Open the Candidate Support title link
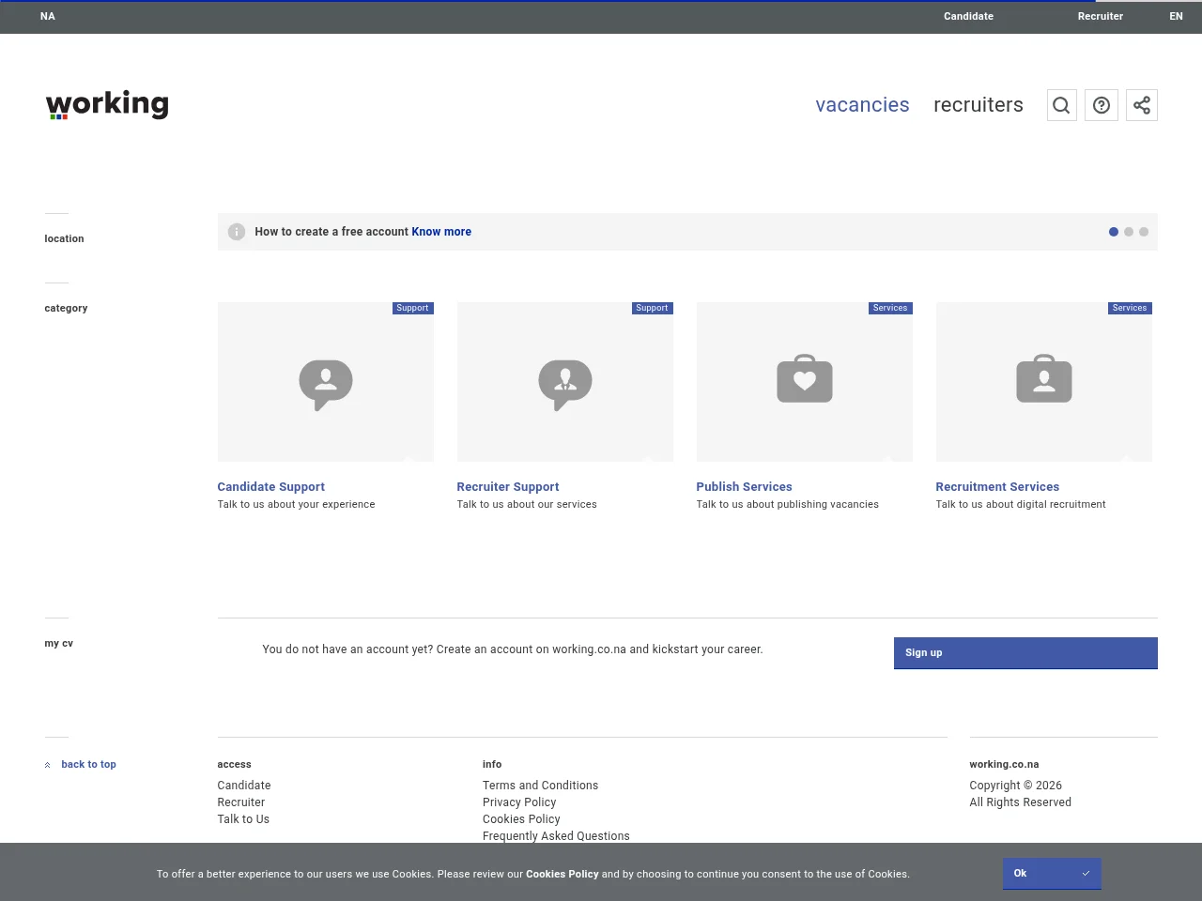The image size is (1202, 901). pos(271,486)
